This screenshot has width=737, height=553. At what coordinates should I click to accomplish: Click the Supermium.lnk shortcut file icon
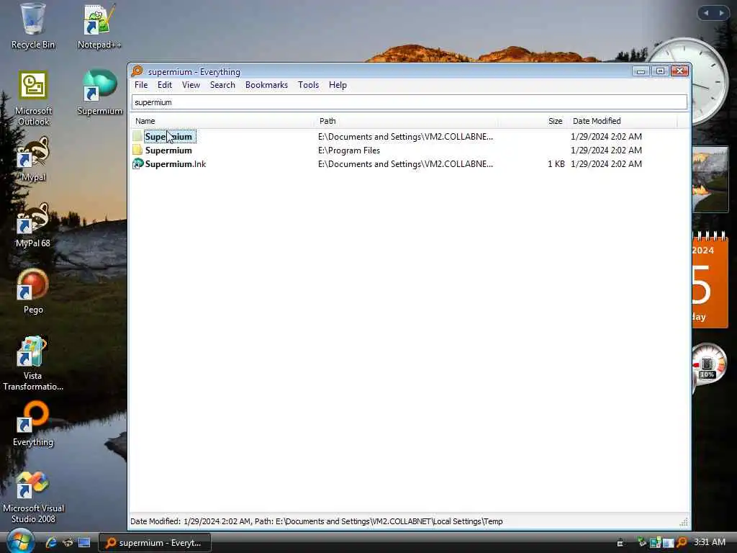137,163
